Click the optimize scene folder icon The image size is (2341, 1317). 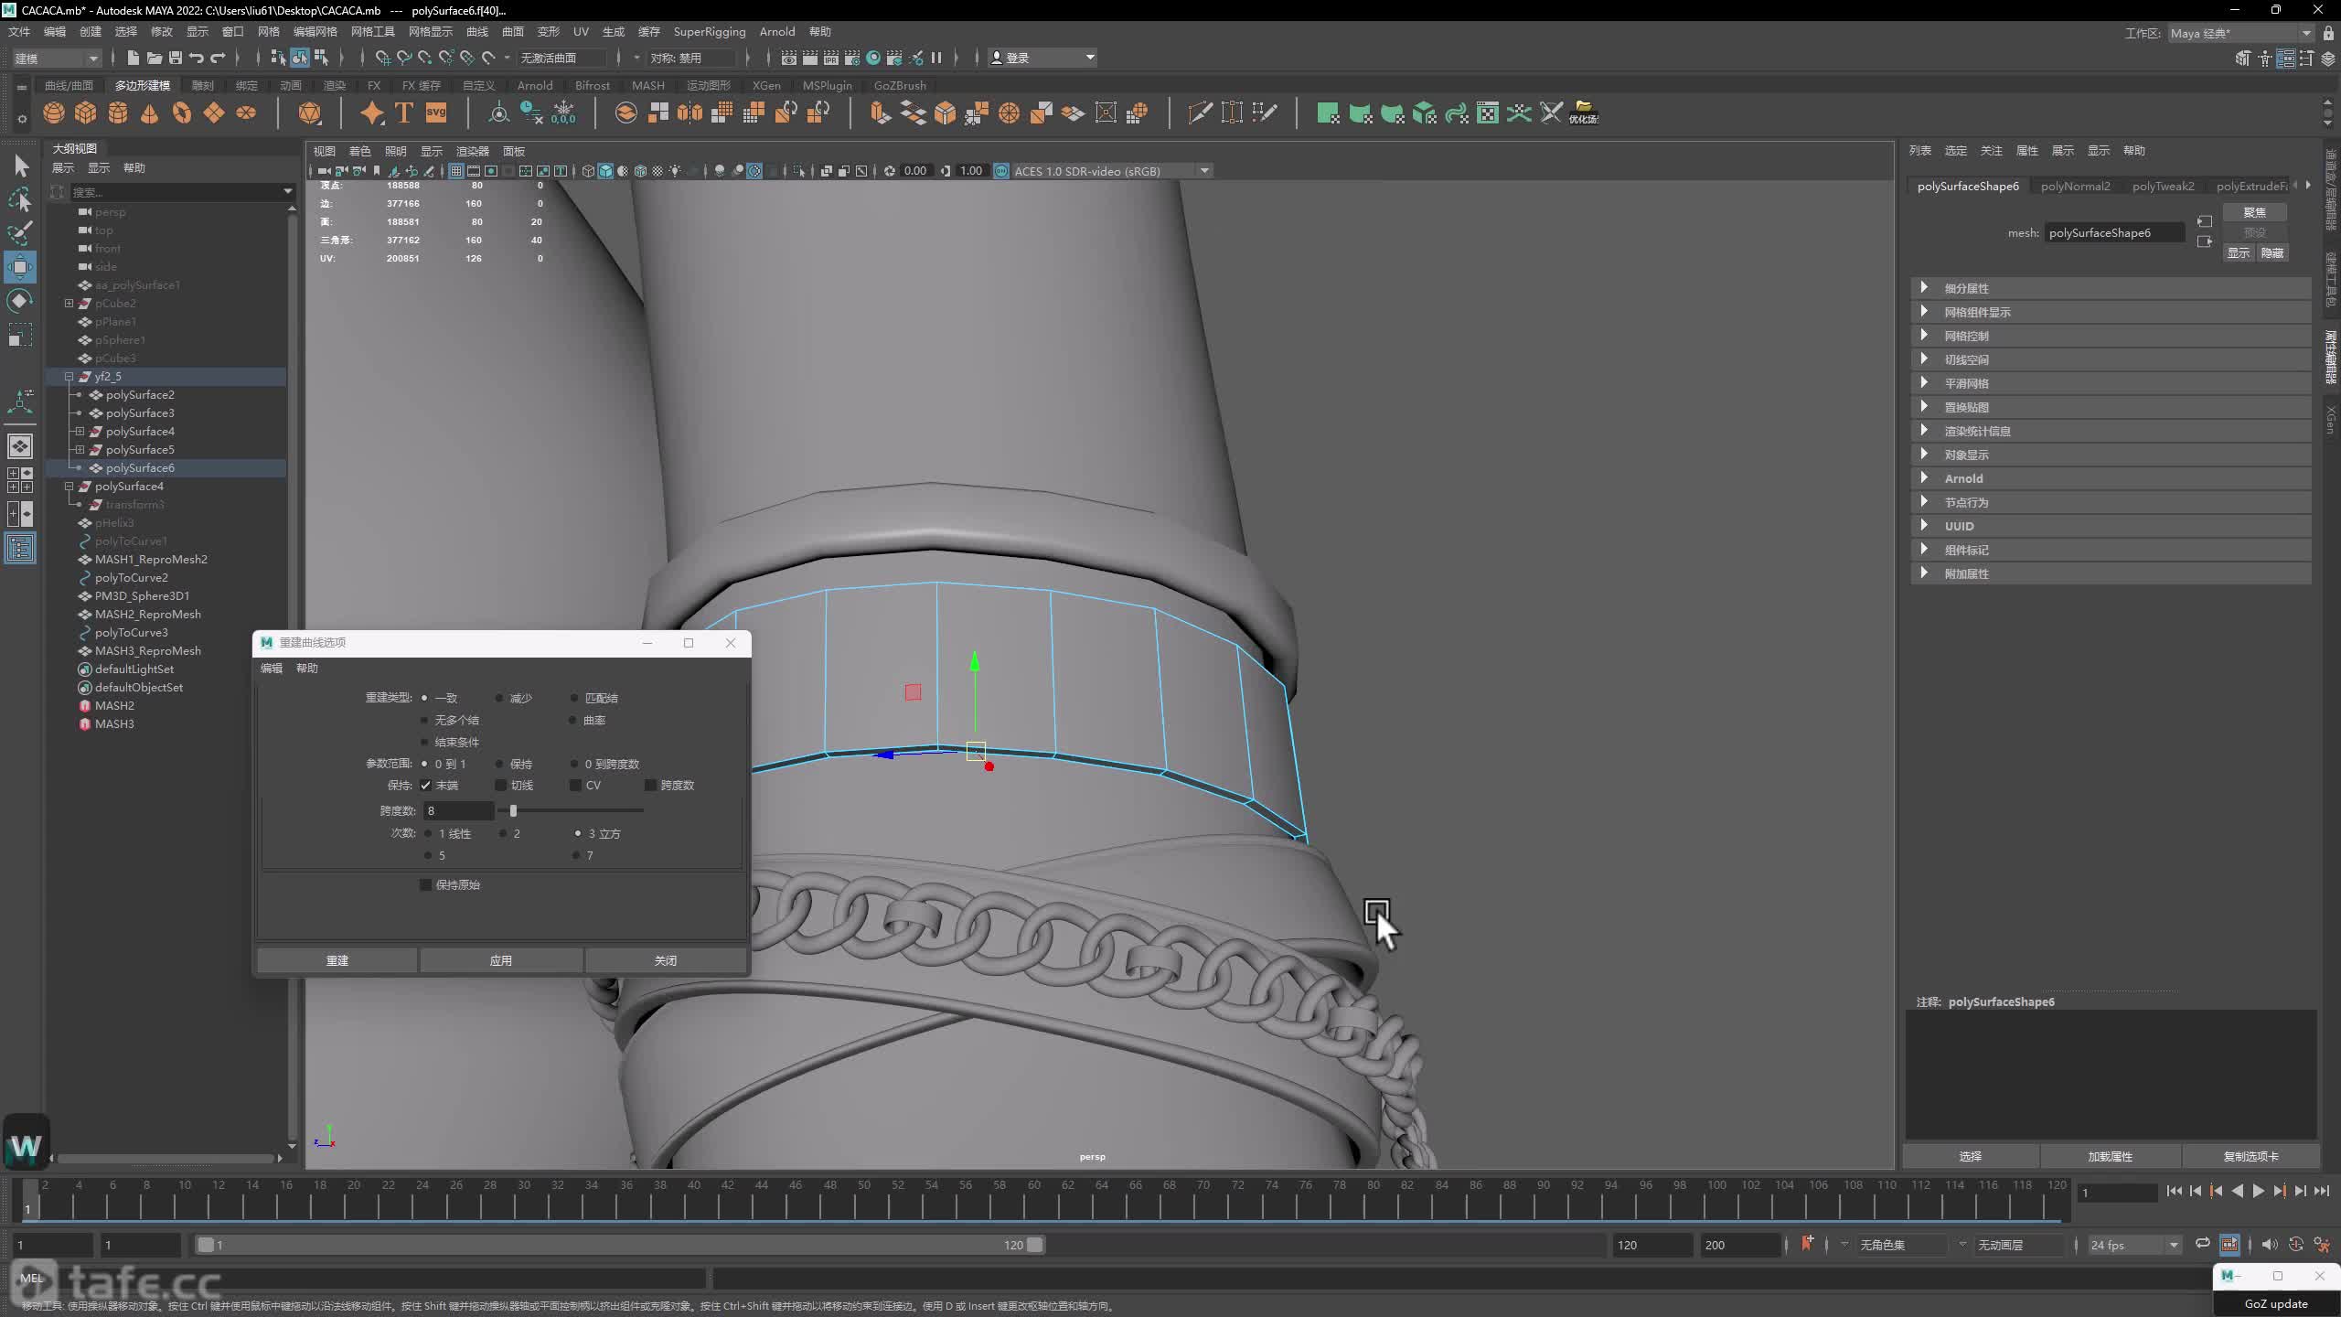[1584, 112]
